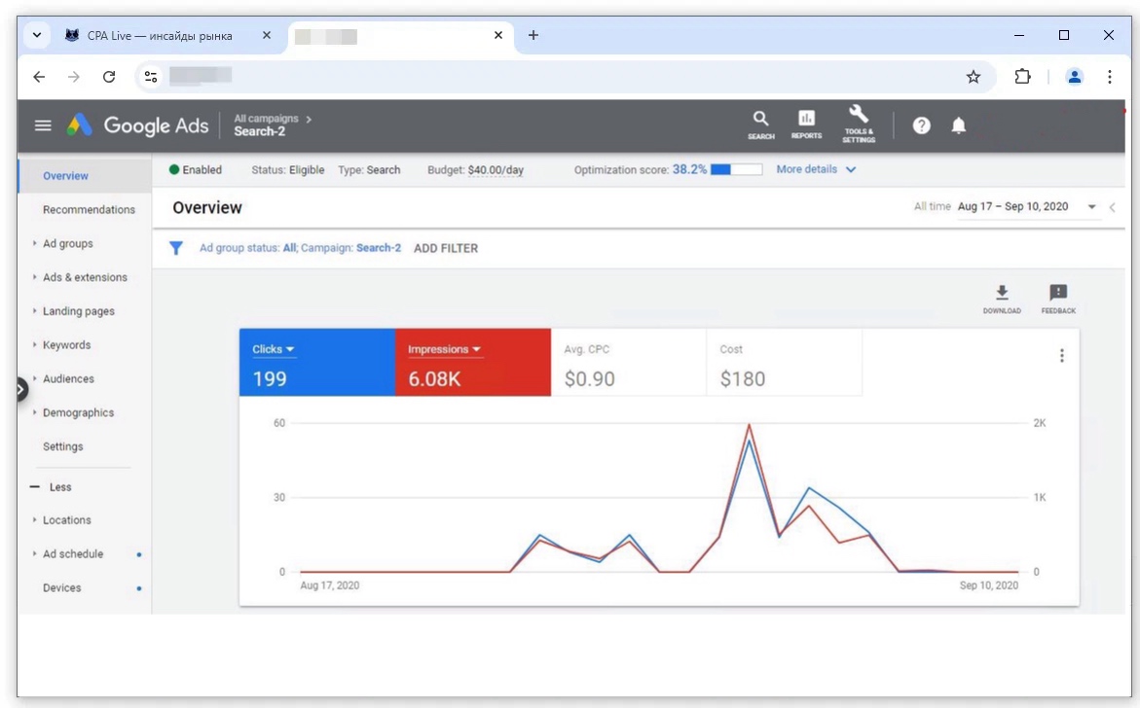Open the Reports icon
This screenshot has height=708, width=1140.
point(806,124)
